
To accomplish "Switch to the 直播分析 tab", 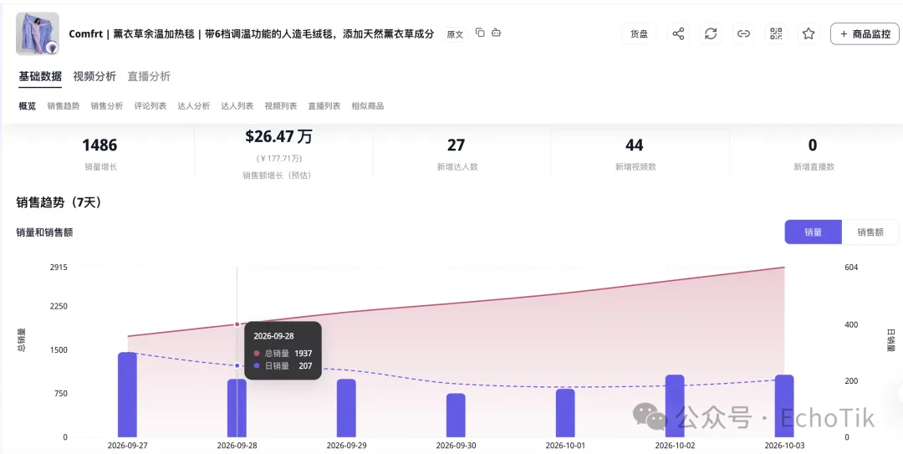I will tap(149, 77).
